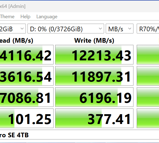Screen dimensions: 159x143
Task: Select the 101.25 read result
Action: 27,118
